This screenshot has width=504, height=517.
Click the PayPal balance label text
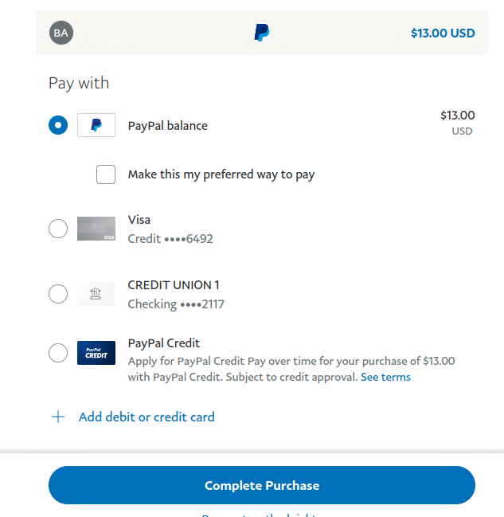tap(167, 126)
